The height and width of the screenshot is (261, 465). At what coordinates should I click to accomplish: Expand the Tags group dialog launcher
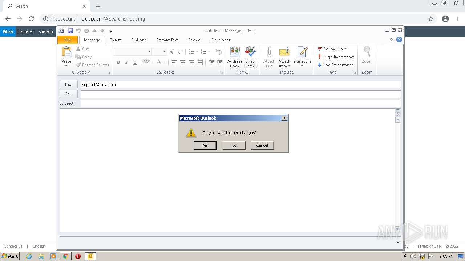355,72
